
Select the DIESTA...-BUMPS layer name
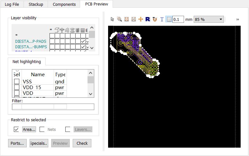[x=31, y=47]
